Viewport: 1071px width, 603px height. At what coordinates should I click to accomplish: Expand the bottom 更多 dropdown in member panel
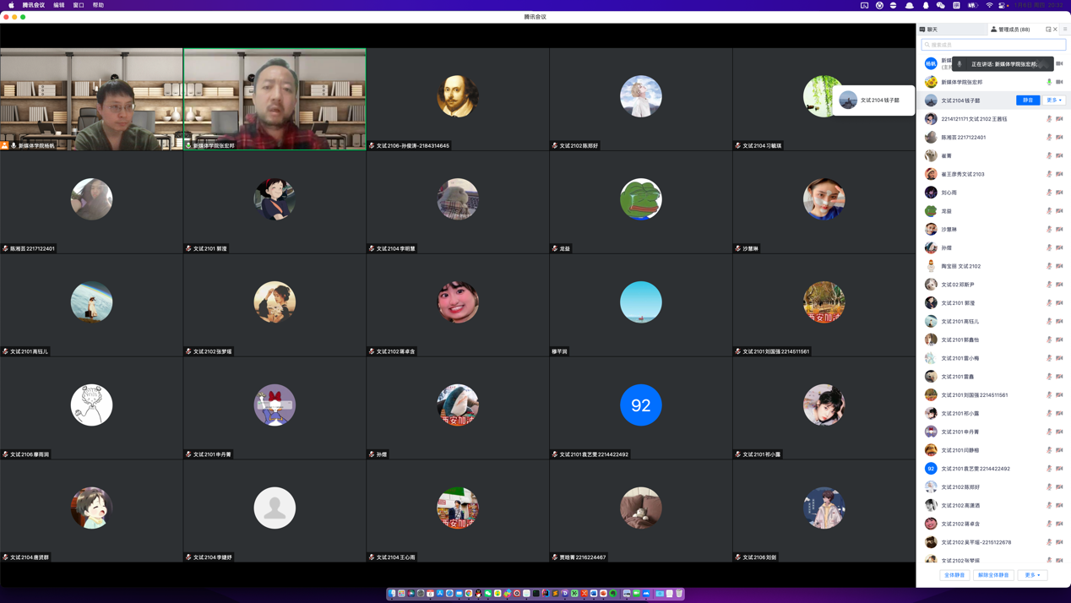click(1032, 575)
